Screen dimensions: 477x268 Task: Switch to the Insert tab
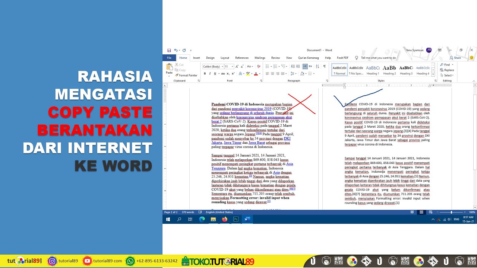(196, 58)
